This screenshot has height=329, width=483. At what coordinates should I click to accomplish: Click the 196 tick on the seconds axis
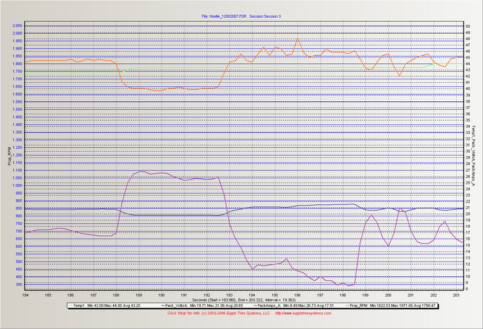click(298, 295)
